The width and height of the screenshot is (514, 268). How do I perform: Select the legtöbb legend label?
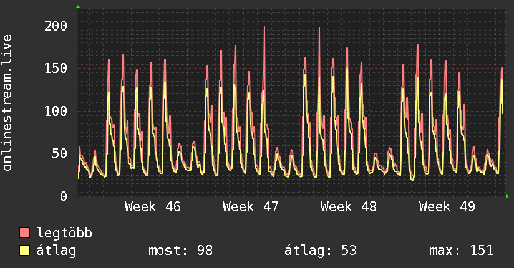point(64,232)
